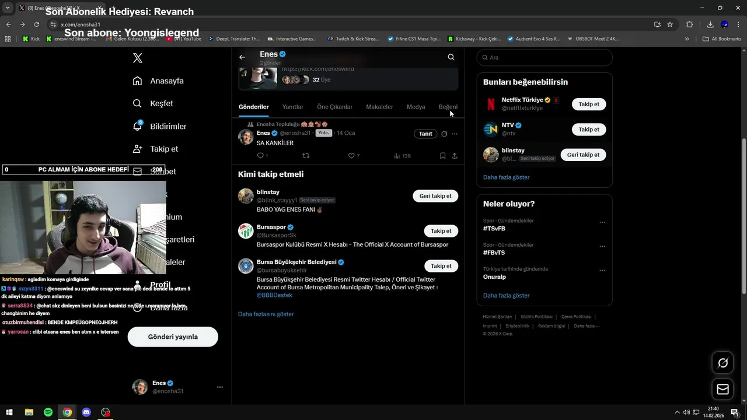Open the floating messages button
Image resolution: width=747 pixels, height=420 pixels.
pyautogui.click(x=722, y=389)
